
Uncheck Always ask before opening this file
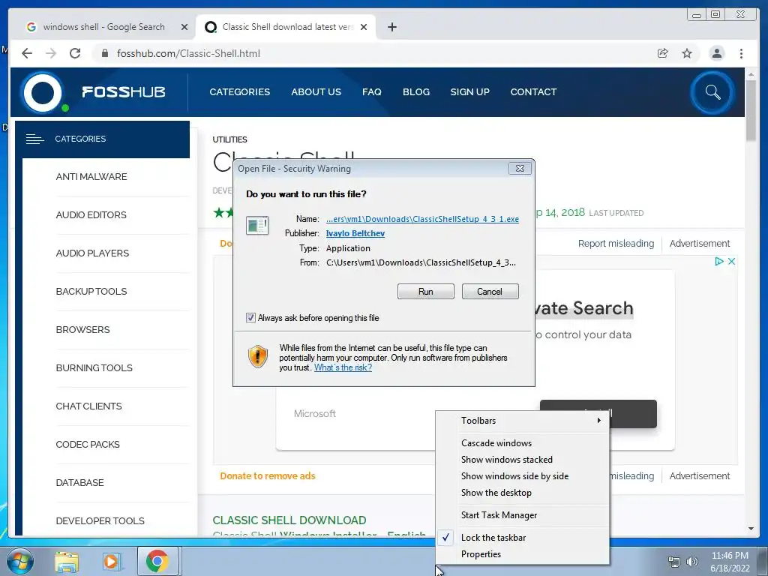click(x=250, y=318)
